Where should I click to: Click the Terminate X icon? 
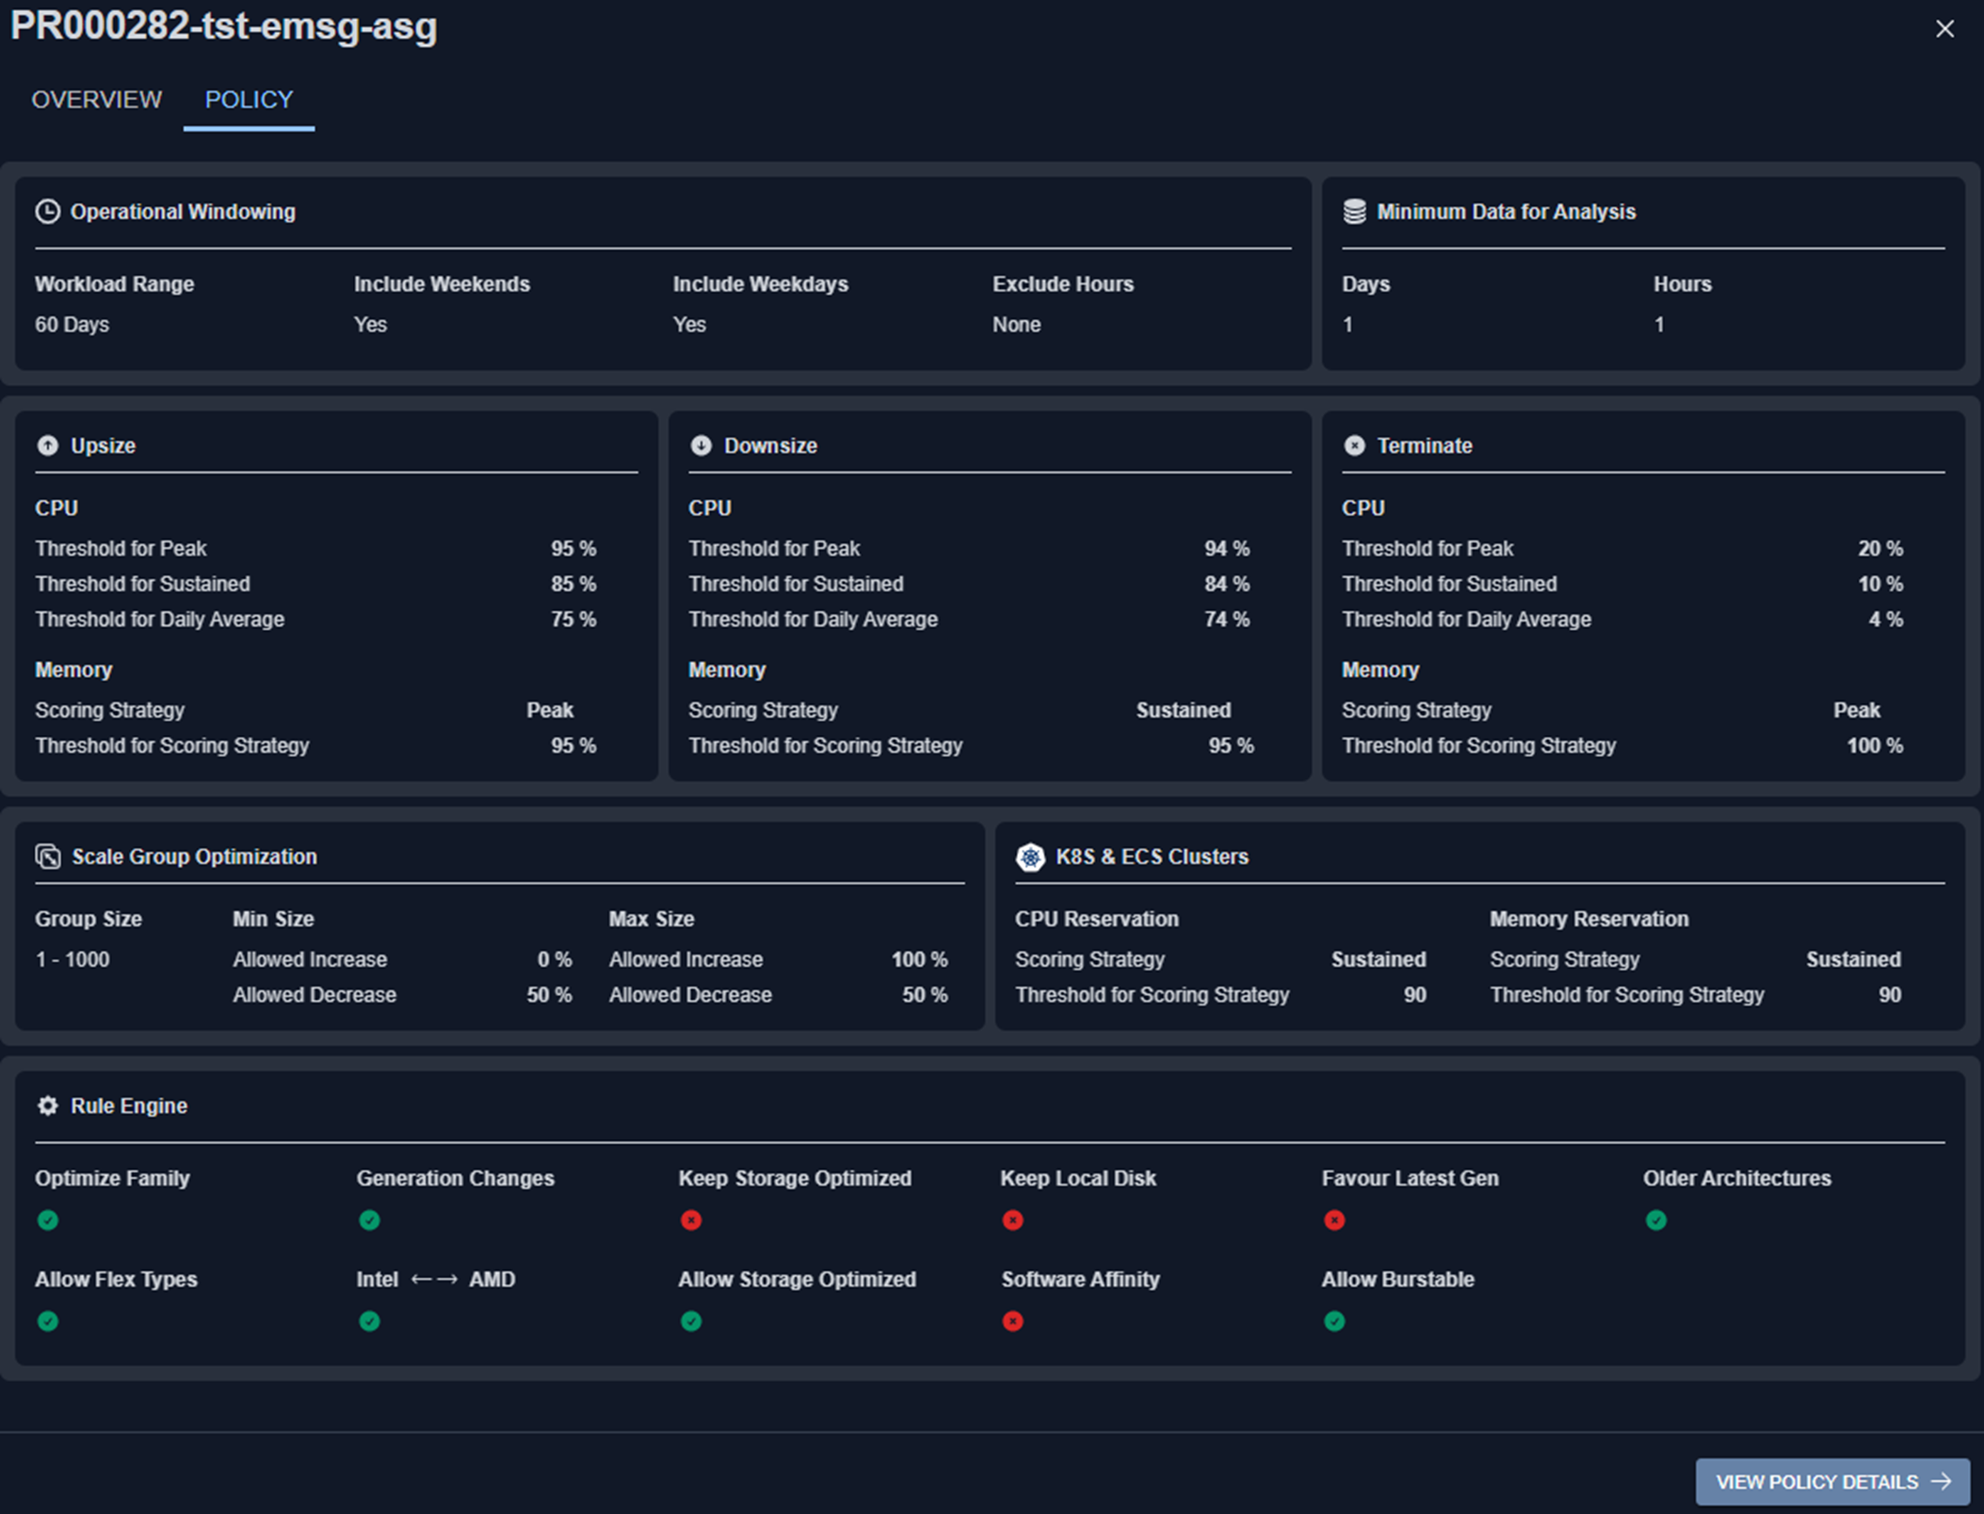point(1354,445)
